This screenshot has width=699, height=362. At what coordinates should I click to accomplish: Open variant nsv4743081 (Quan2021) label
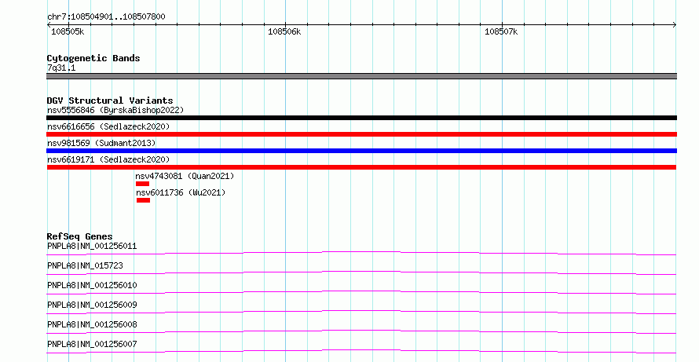click(x=185, y=176)
